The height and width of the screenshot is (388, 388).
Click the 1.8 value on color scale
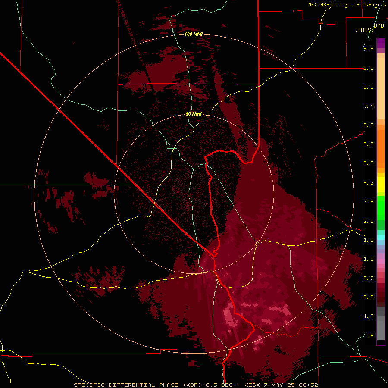click(369, 240)
